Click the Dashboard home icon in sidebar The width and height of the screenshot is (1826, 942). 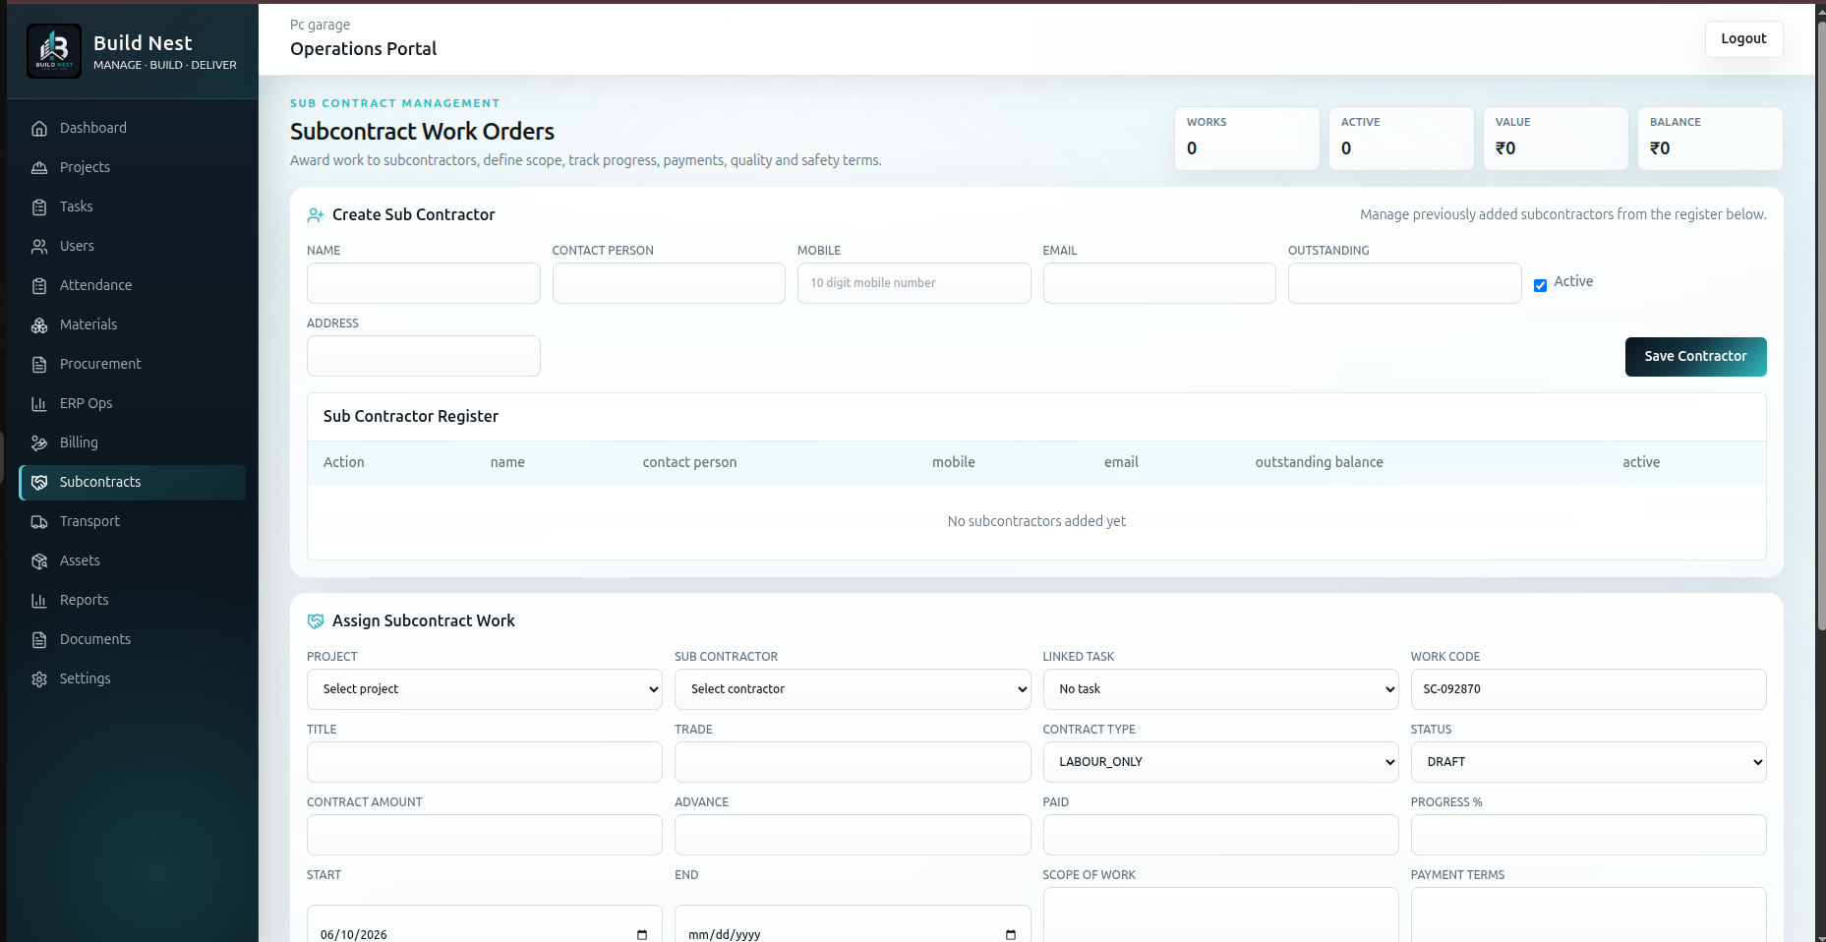coord(39,128)
